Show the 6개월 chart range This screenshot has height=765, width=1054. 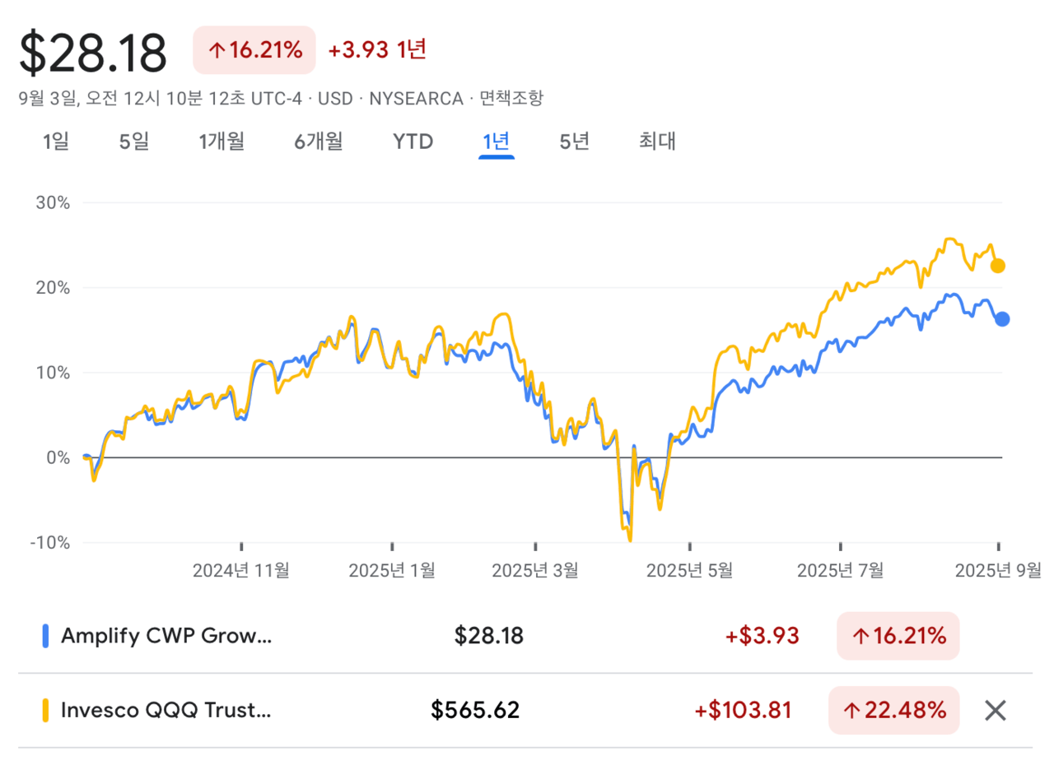[x=319, y=141]
